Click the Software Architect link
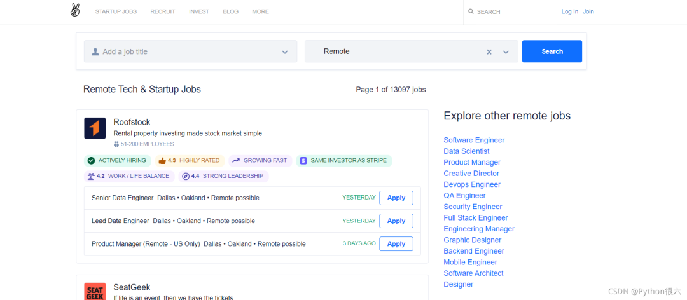This screenshot has width=687, height=300. click(473, 273)
